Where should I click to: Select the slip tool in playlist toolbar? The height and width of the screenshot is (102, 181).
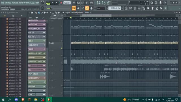point(47,12)
